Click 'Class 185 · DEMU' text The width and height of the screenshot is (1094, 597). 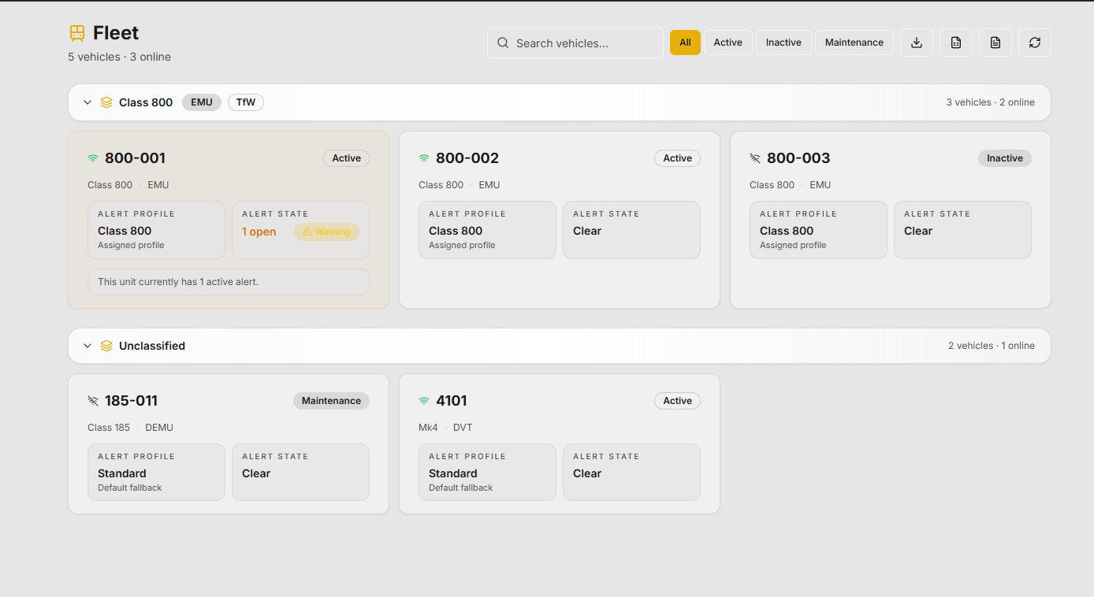[x=130, y=428]
